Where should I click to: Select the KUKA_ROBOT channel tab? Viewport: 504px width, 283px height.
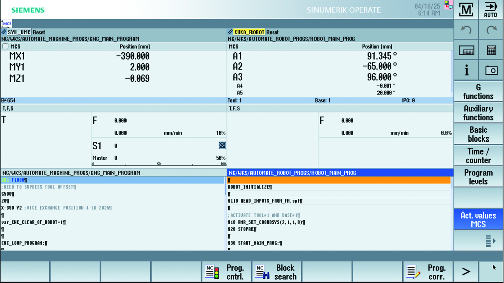tap(249, 32)
